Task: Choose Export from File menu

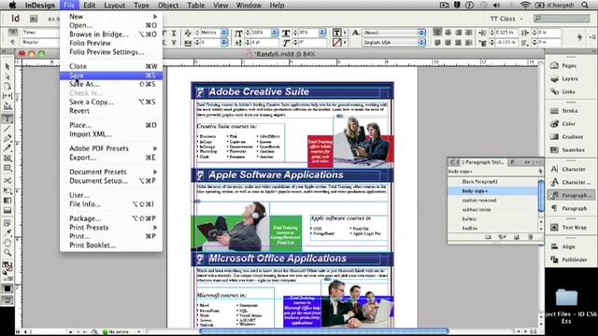Action: [x=111, y=158]
